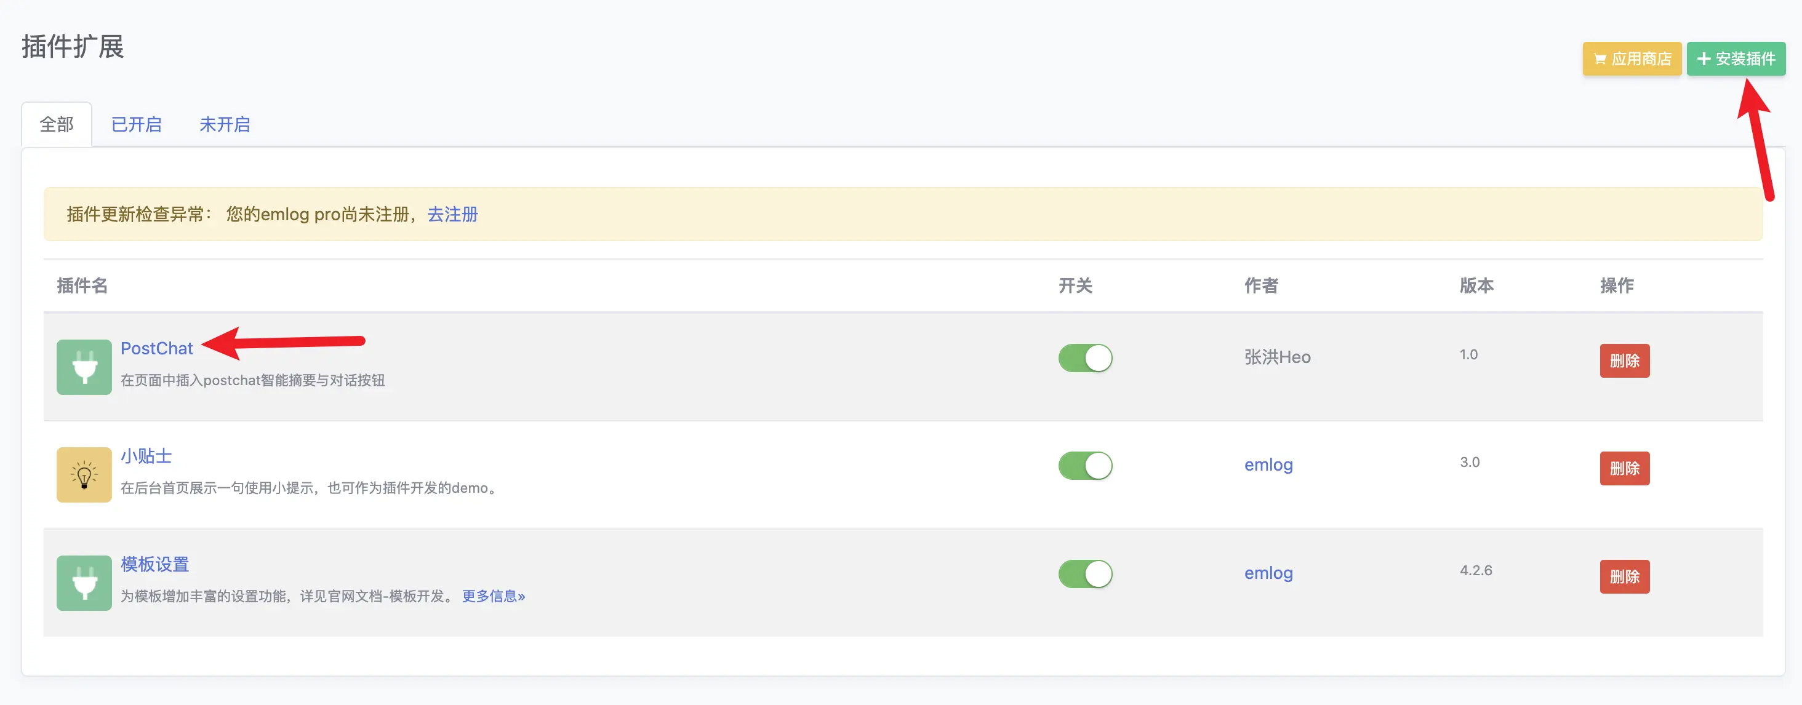Delete the PostChat plugin
The image size is (1802, 705).
[x=1624, y=361]
